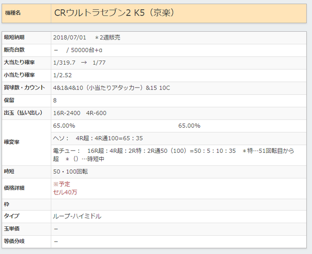The width and height of the screenshot is (312, 254).
Task: Select the 大当たり確率 label
Action: (x=19, y=62)
